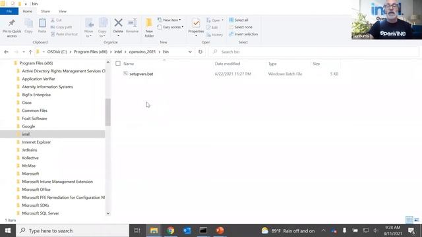Open recent locations dropdown arrow
422x237 pixels.
tap(24, 52)
